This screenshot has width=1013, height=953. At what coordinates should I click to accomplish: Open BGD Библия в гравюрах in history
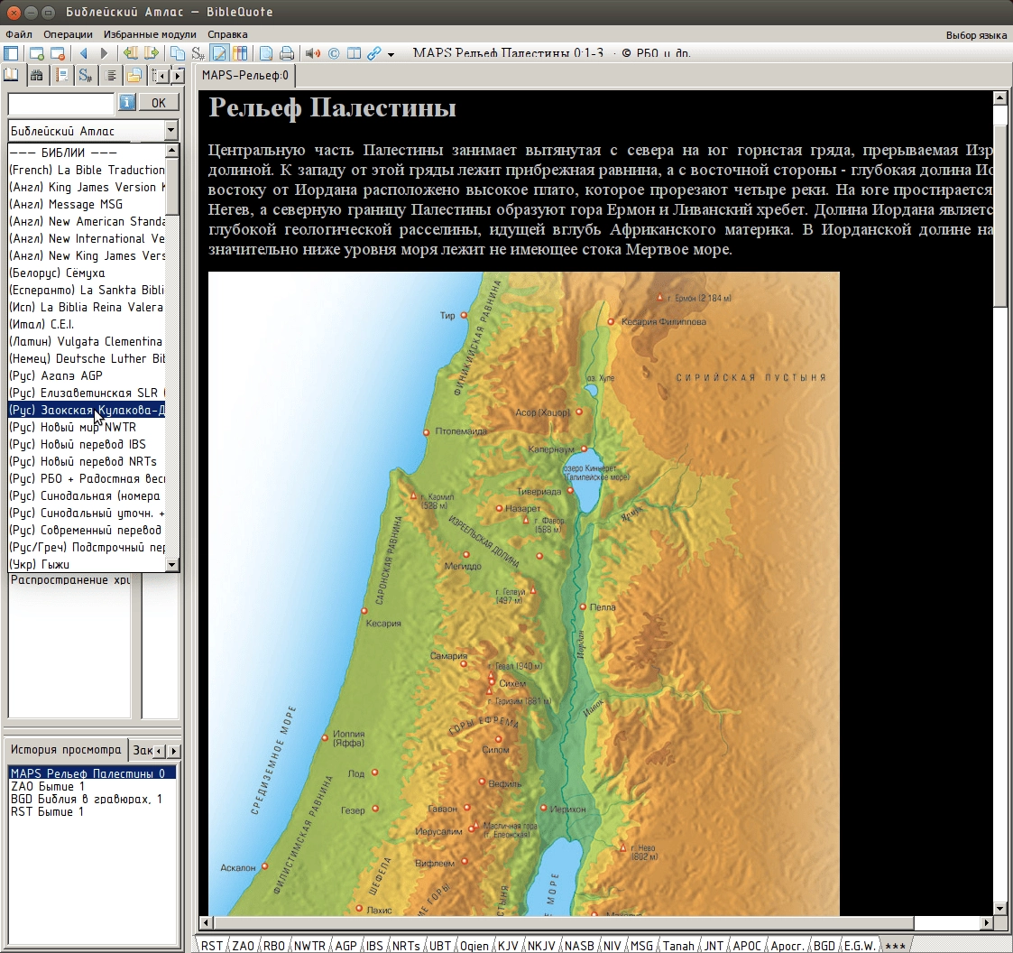tap(92, 799)
